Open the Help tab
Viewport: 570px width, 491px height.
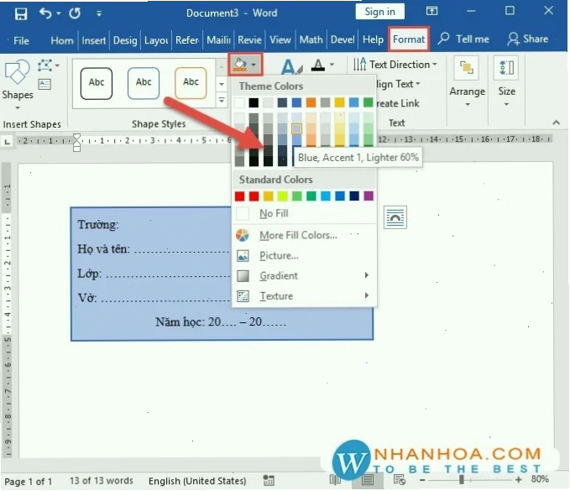373,39
